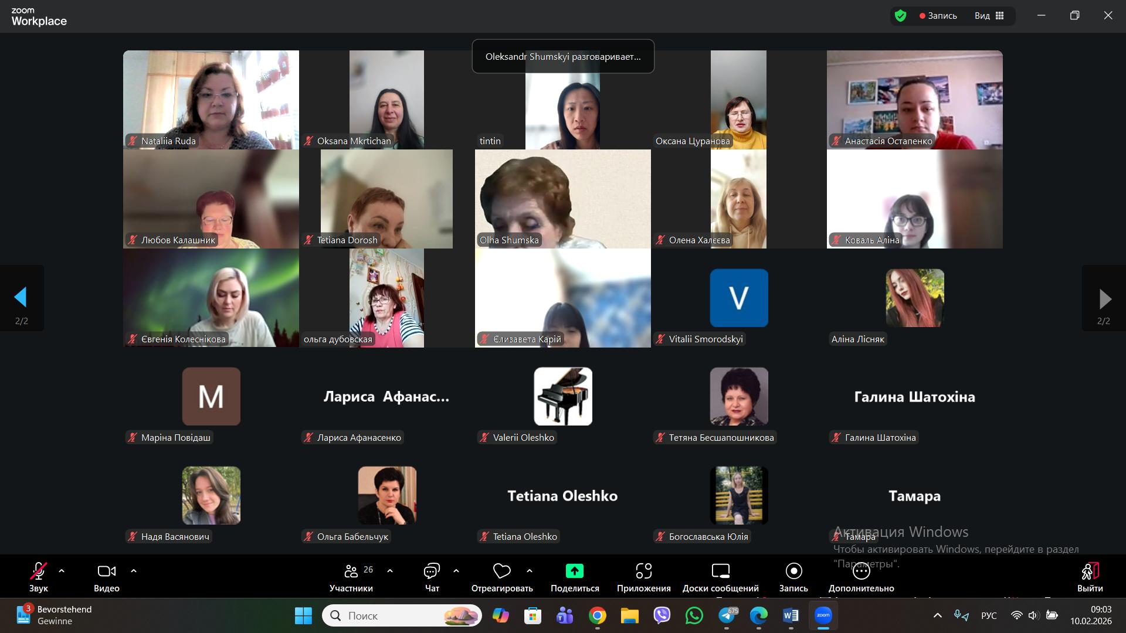1126x633 pixels.
Task: Go to next gallery page arrow
Action: click(x=1104, y=298)
